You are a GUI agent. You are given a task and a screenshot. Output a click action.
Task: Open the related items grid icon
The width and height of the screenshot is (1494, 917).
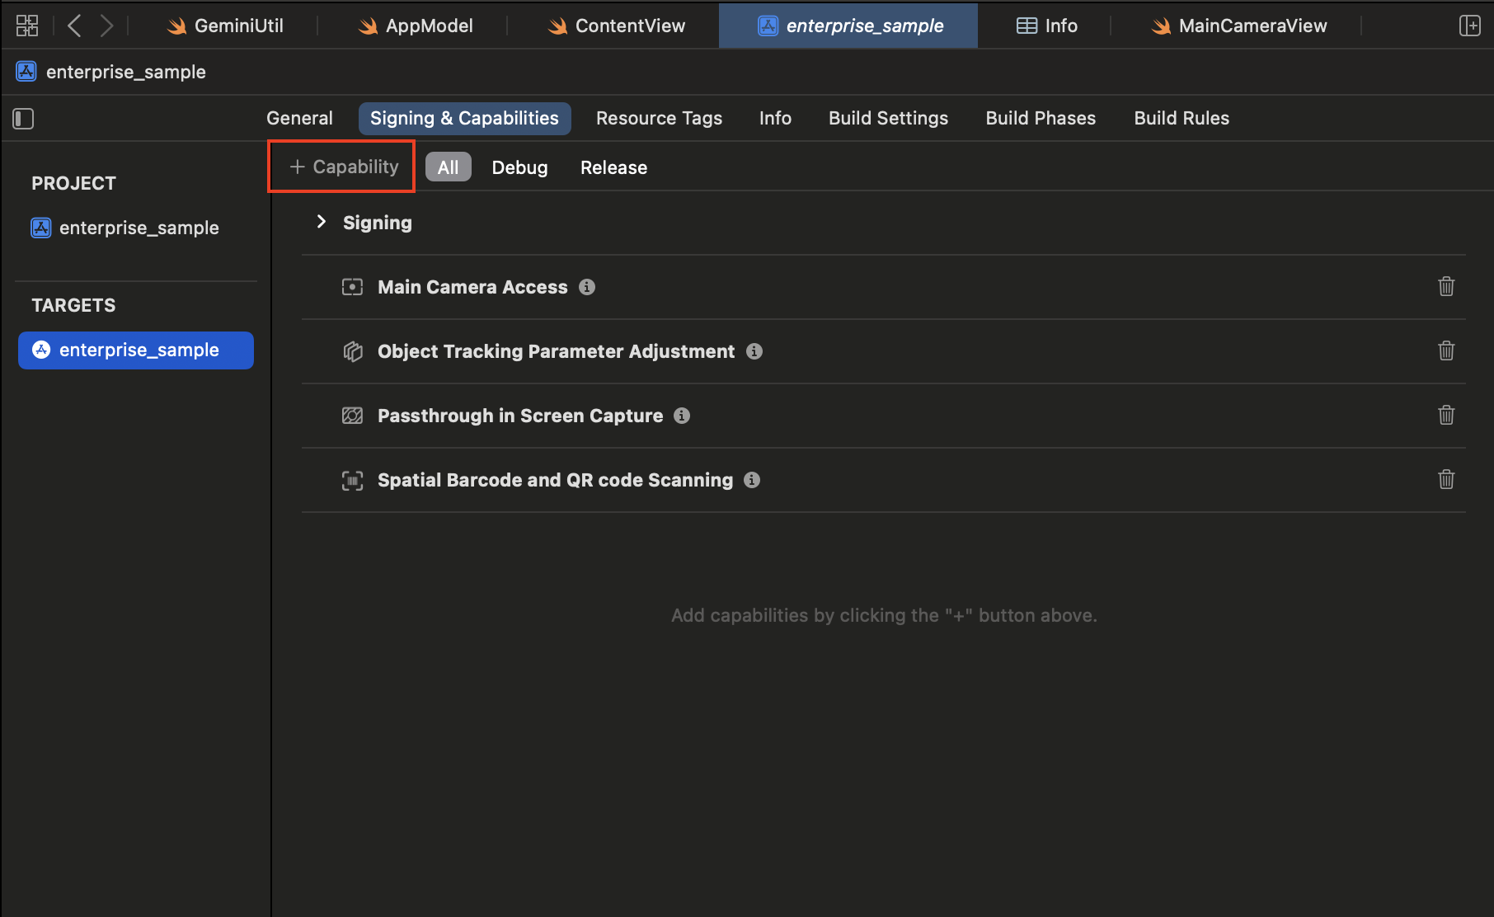point(27,26)
